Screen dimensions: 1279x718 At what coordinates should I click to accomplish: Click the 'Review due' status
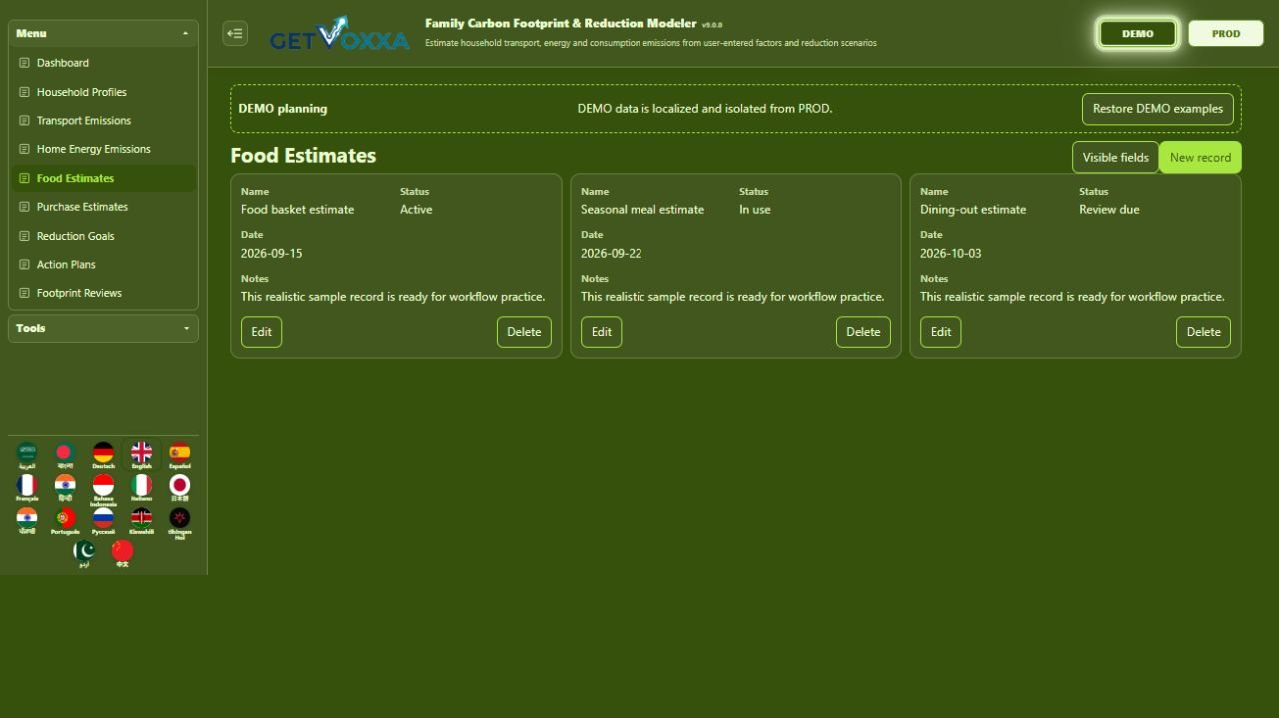click(1109, 210)
